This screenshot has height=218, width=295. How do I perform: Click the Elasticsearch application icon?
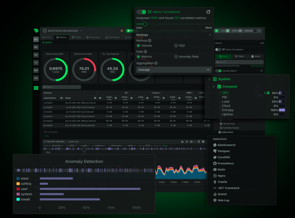(x=215, y=145)
